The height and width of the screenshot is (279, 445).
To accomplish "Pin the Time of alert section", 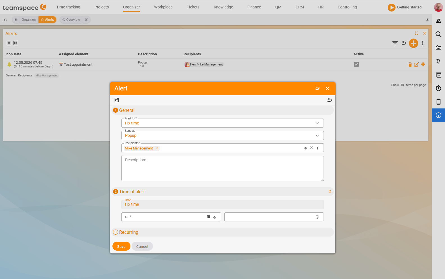I will tap(330, 192).
